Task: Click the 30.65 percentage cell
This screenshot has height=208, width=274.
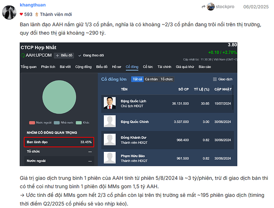Action: click(x=205, y=104)
